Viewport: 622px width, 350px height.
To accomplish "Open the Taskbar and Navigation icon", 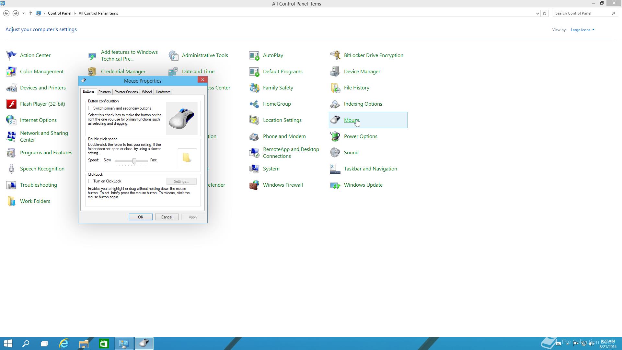I will pos(335,169).
